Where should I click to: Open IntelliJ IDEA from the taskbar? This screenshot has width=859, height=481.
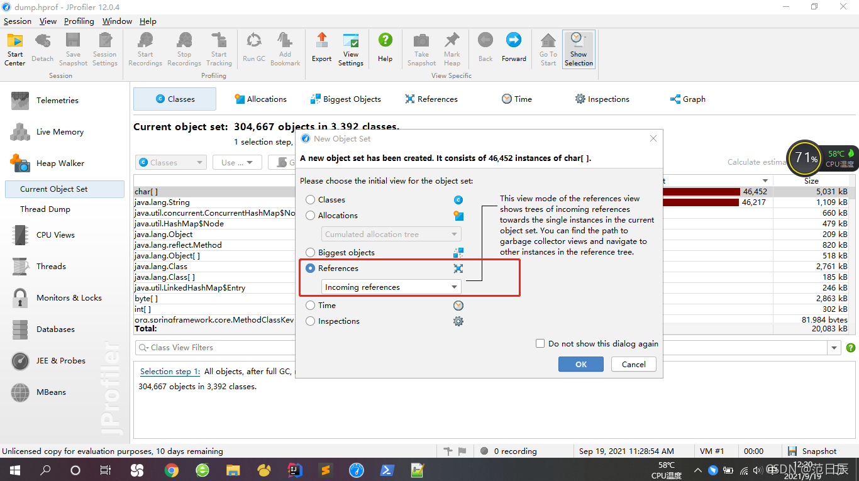pos(295,469)
